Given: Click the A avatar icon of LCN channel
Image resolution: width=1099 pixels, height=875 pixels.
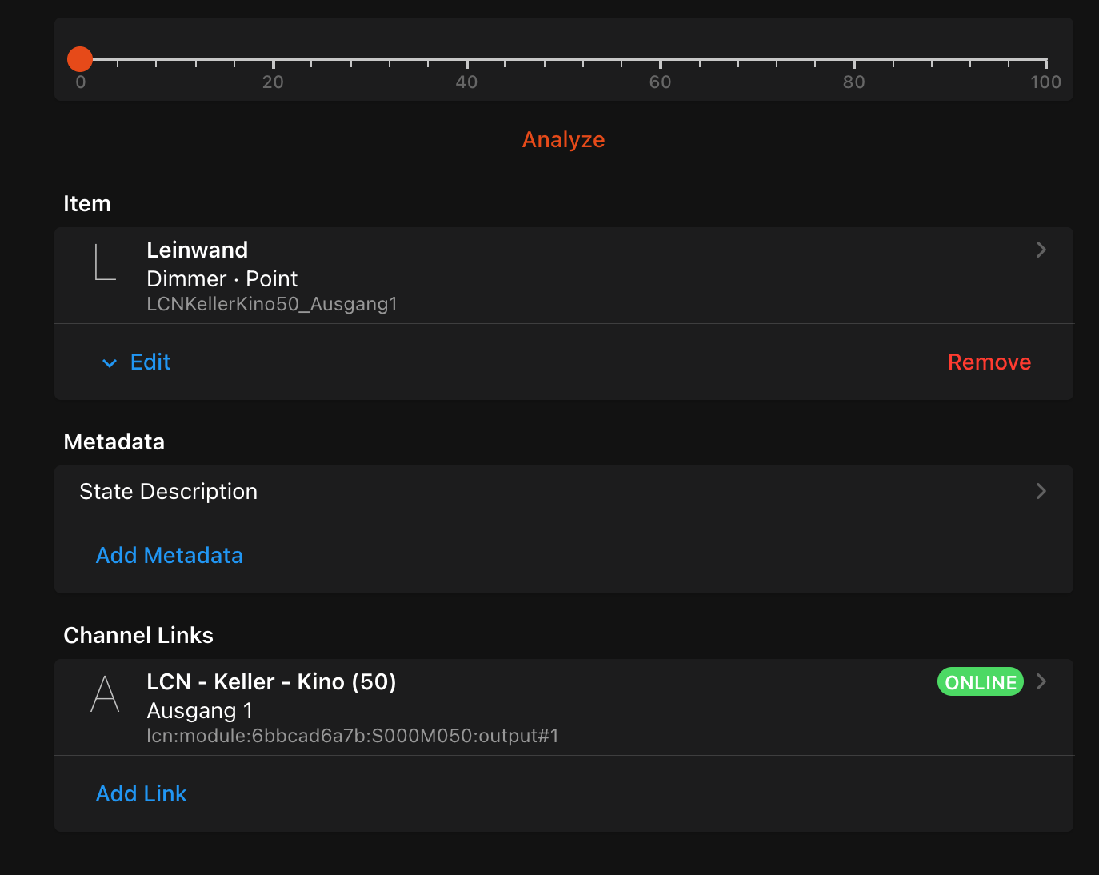Looking at the screenshot, I should point(105,694).
